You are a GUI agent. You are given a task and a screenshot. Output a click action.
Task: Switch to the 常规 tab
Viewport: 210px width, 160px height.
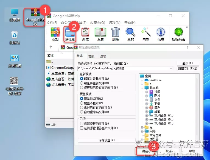80,56
